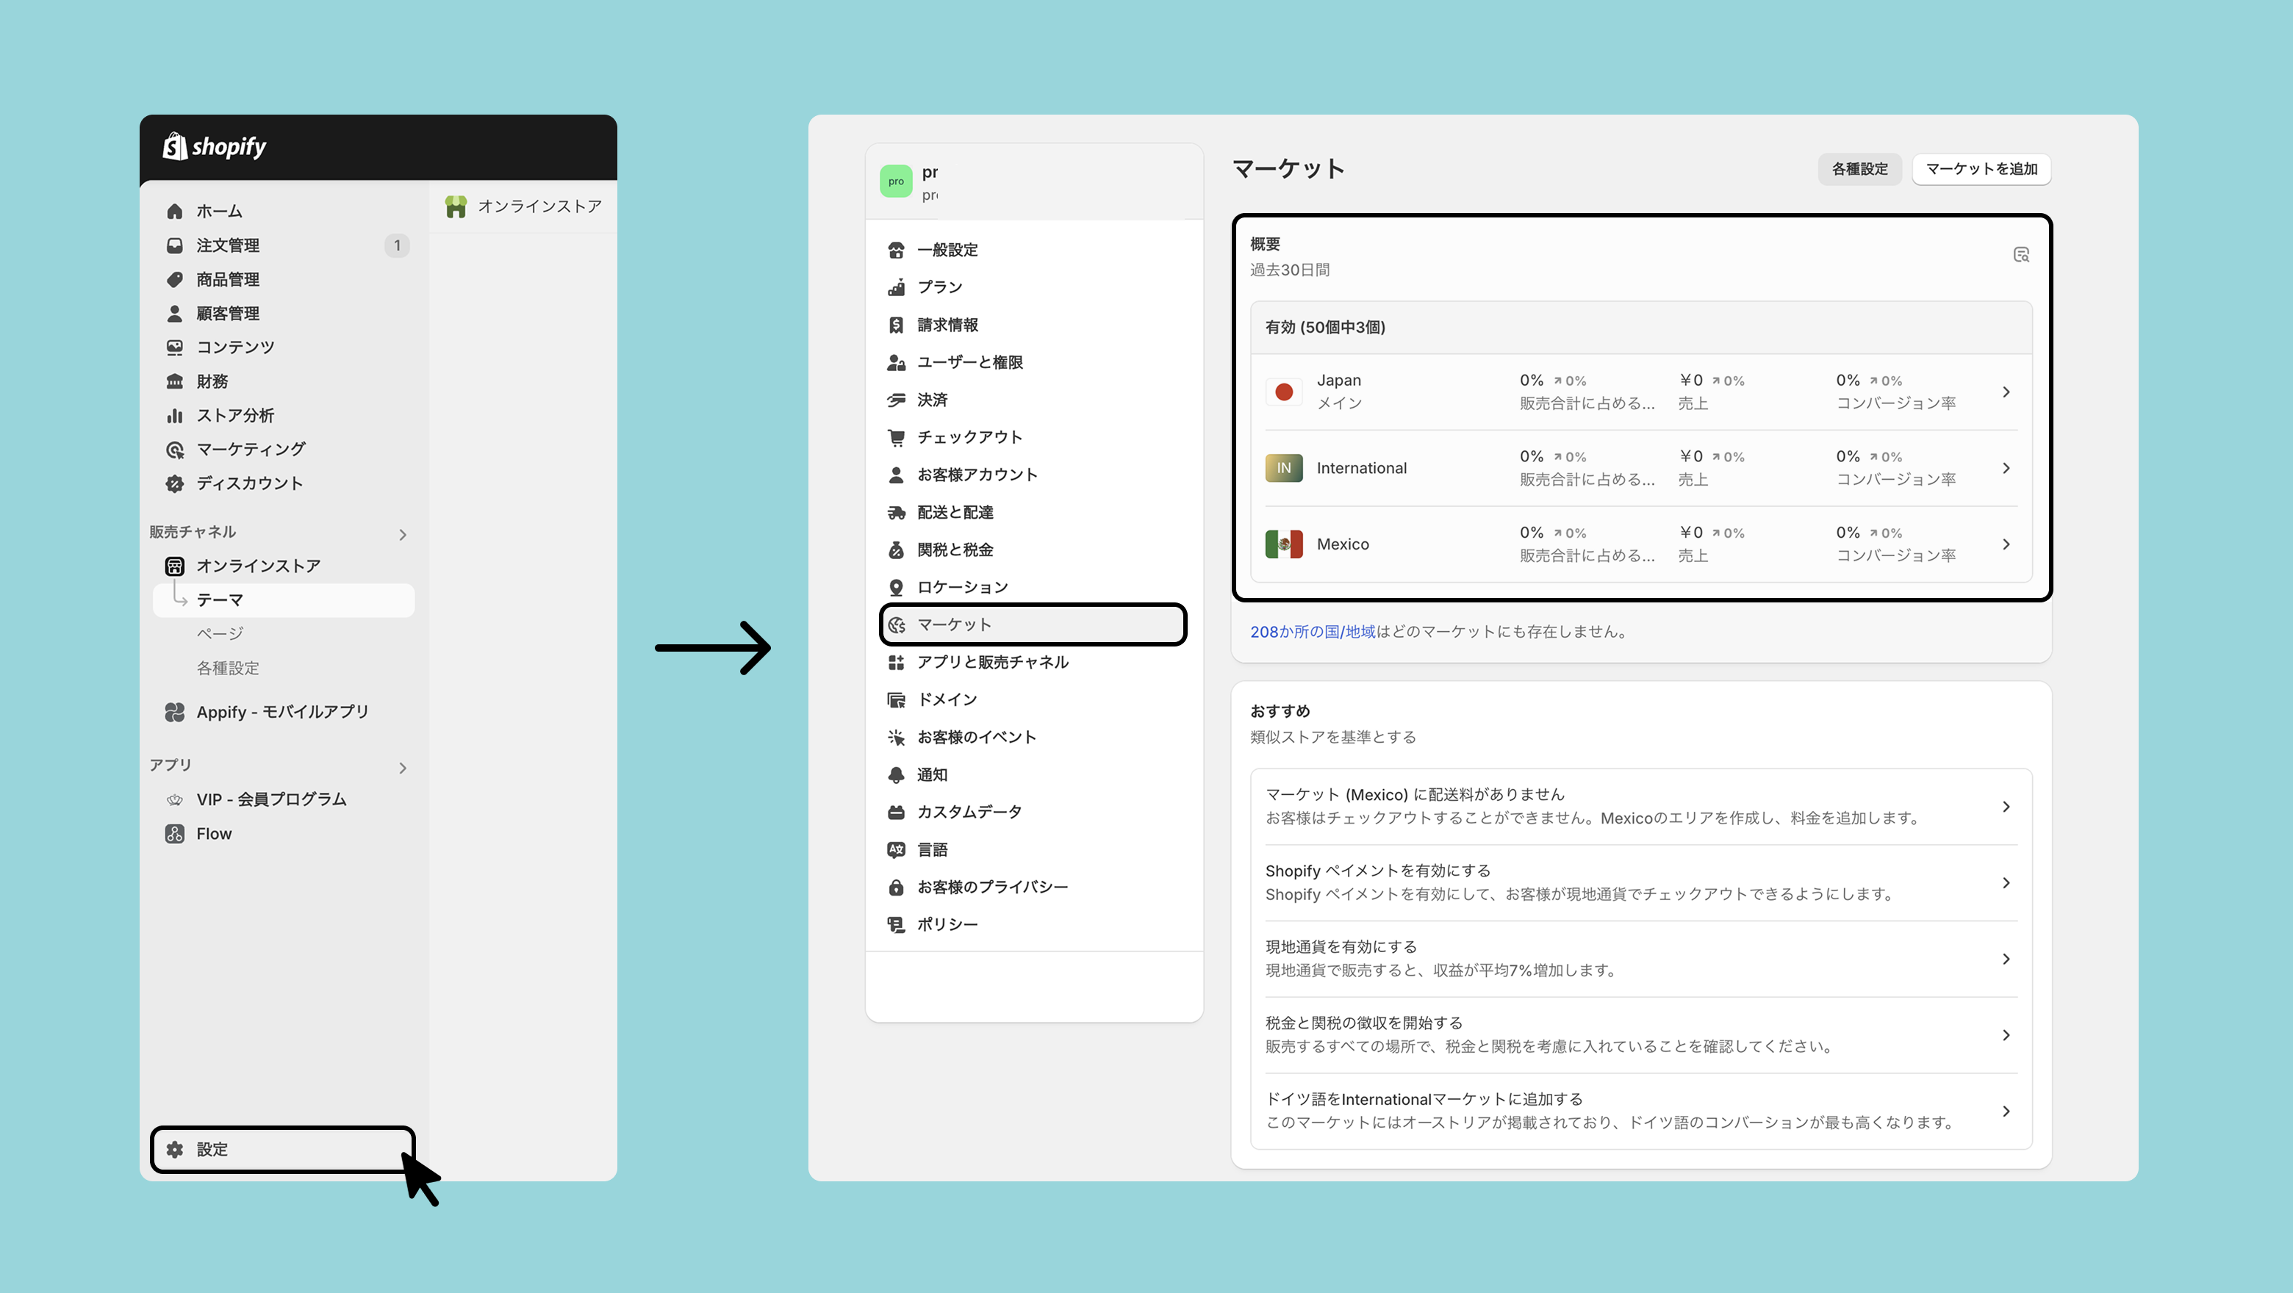
Task: Click the International market IN badge
Action: [x=1284, y=468]
